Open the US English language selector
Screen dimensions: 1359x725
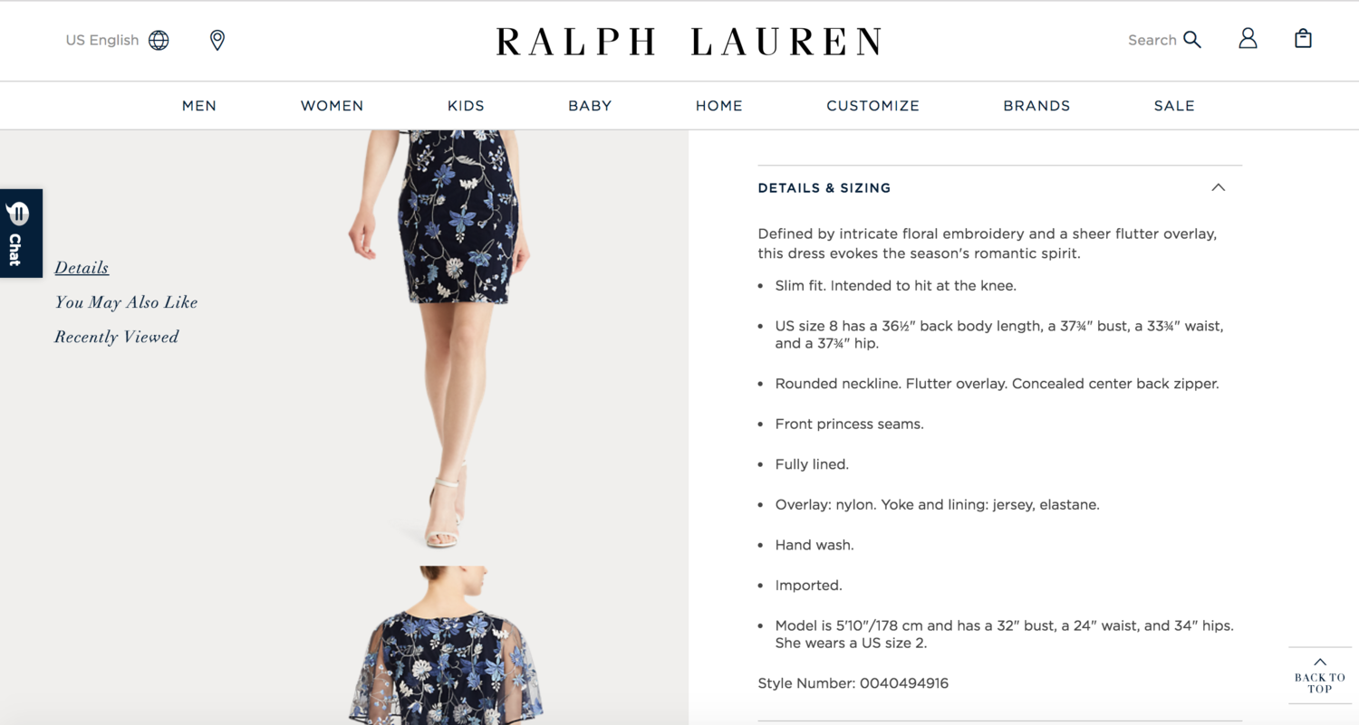tap(117, 40)
